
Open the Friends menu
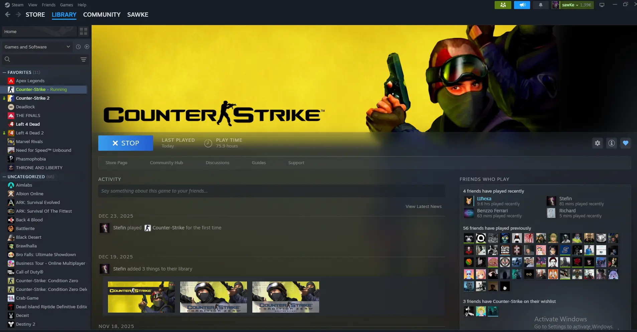(49, 5)
